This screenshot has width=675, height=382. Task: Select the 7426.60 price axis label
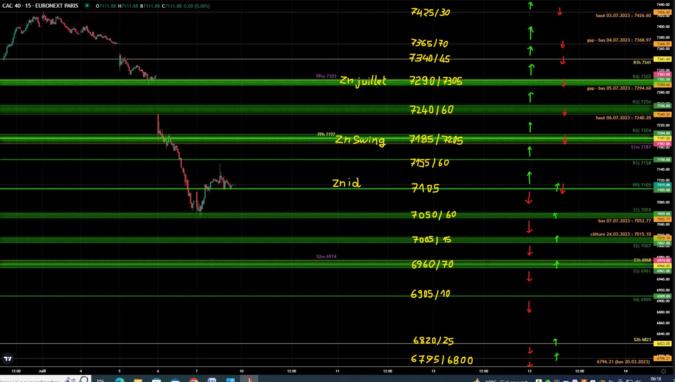[x=663, y=12]
